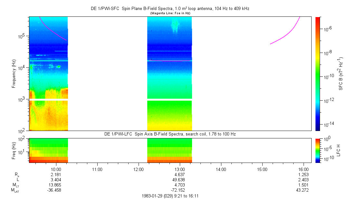Click the 15:00 time axis tick label
The height and width of the screenshot is (200, 349).
tap(262, 169)
